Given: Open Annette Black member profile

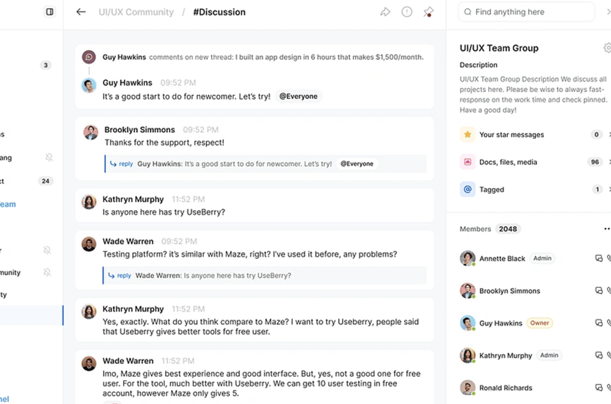Looking at the screenshot, I should click(x=502, y=259).
